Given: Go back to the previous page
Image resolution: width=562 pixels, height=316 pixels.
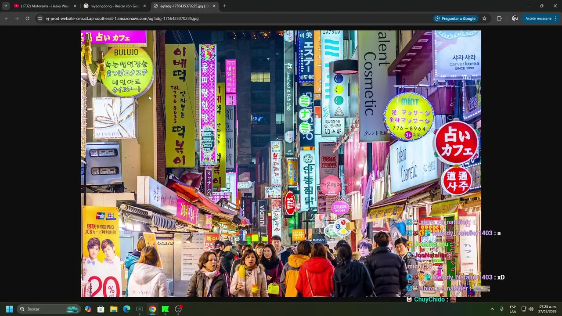Looking at the screenshot, I should coord(6,18).
